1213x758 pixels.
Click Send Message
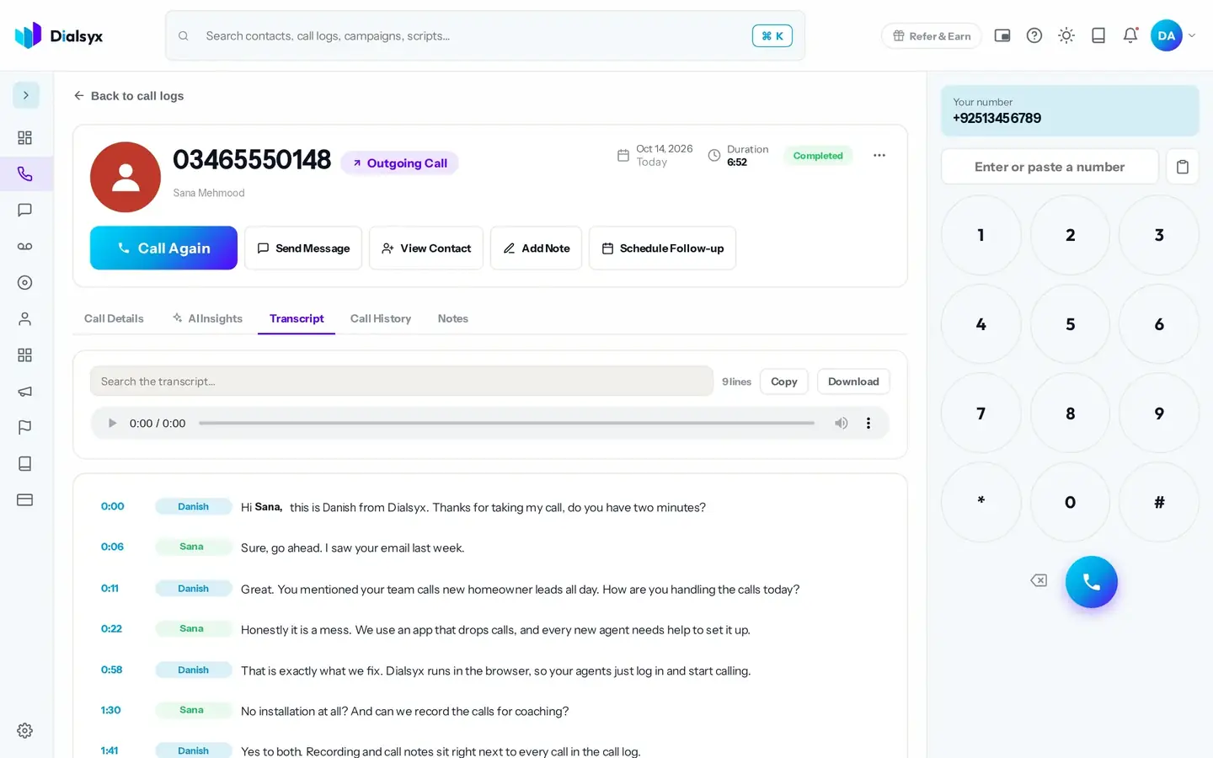[303, 248]
